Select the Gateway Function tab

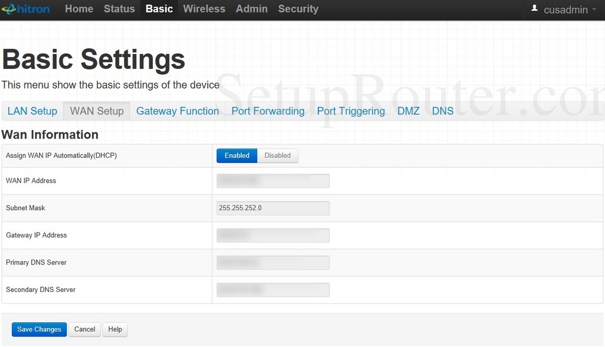(178, 111)
